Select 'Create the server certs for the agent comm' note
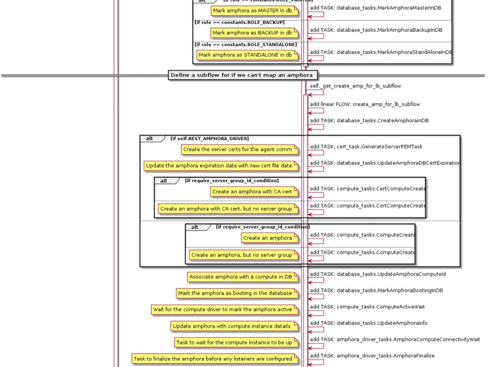Image resolution: width=489 pixels, height=367 pixels. pos(240,149)
